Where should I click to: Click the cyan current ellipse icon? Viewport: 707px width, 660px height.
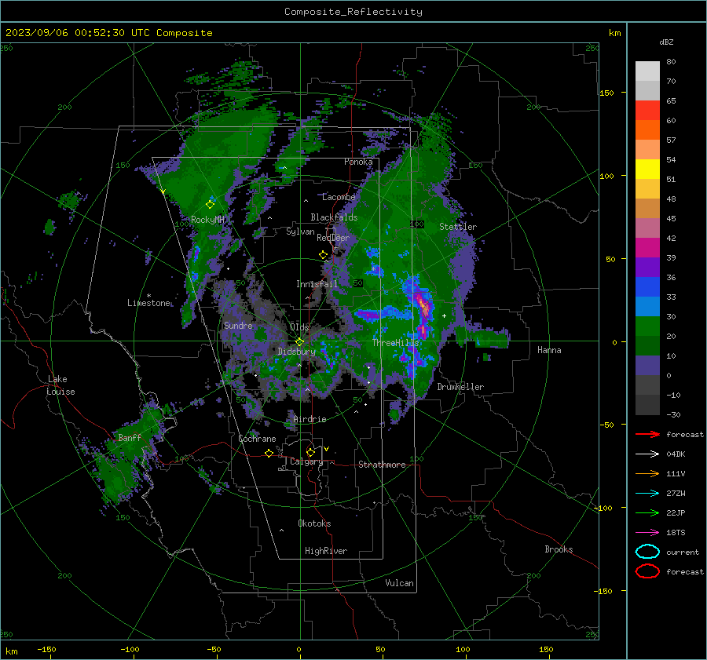647,552
